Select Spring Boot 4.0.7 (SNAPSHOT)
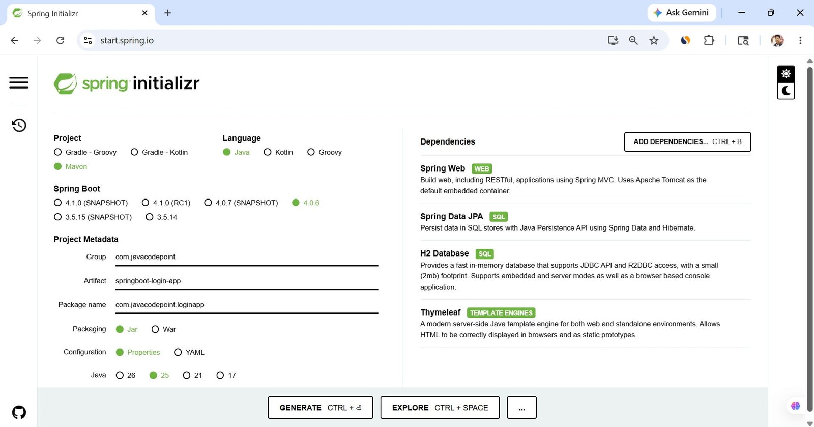This screenshot has width=814, height=427. click(241, 203)
